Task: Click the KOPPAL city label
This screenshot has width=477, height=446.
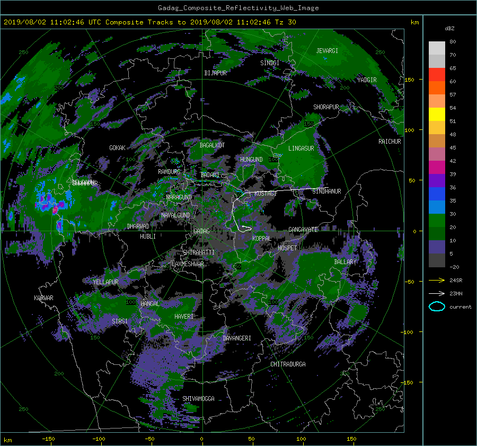Action: 262,239
